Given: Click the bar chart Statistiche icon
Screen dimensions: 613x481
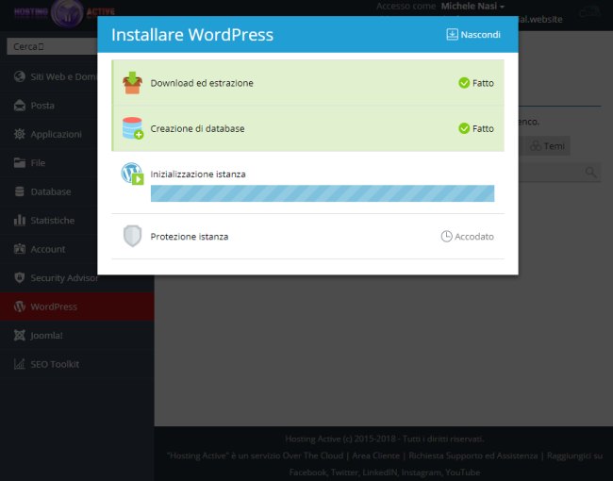Looking at the screenshot, I should (x=20, y=220).
